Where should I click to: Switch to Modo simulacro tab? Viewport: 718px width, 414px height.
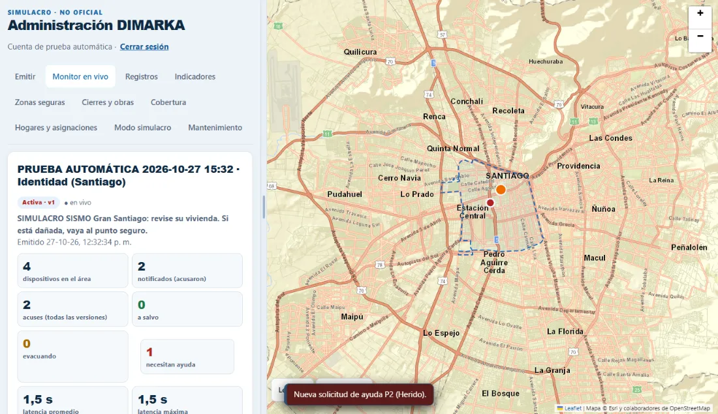click(x=142, y=128)
